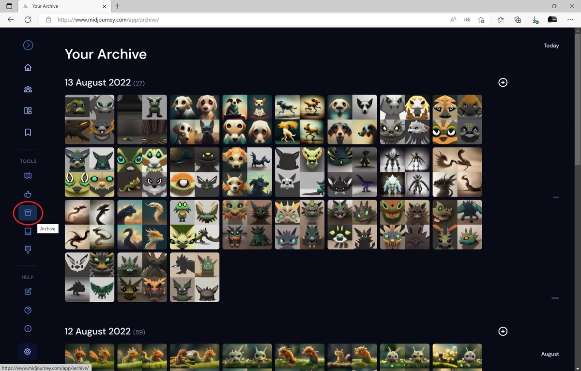Viewport: 581px width, 371px height.
Task: Open the thumbnail with white and black dog faces
Action: [352, 120]
